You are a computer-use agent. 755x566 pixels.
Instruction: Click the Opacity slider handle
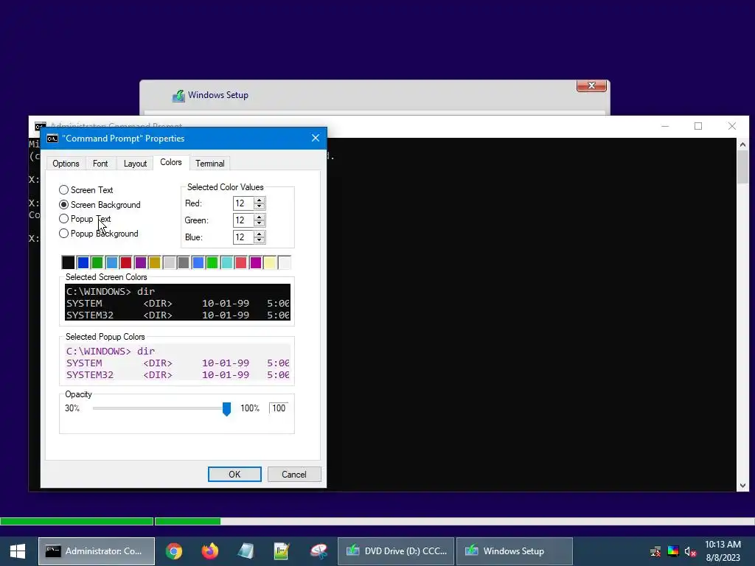(226, 408)
